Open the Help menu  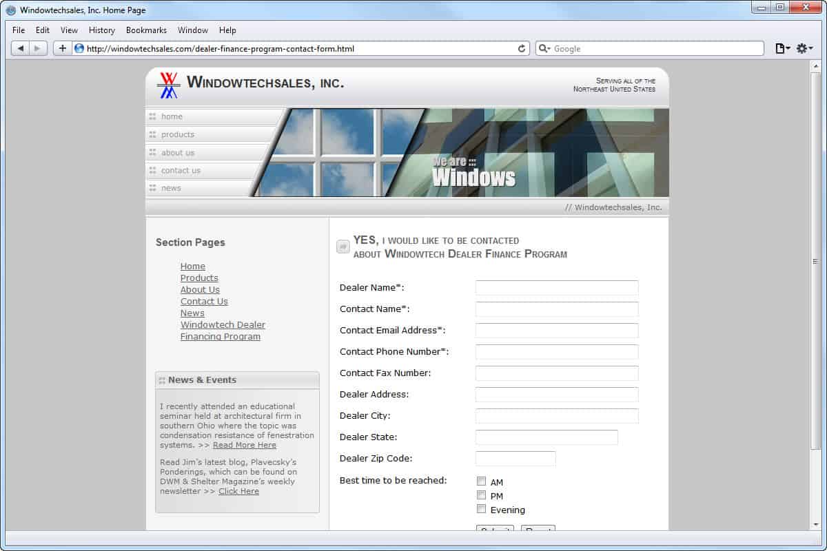click(227, 30)
